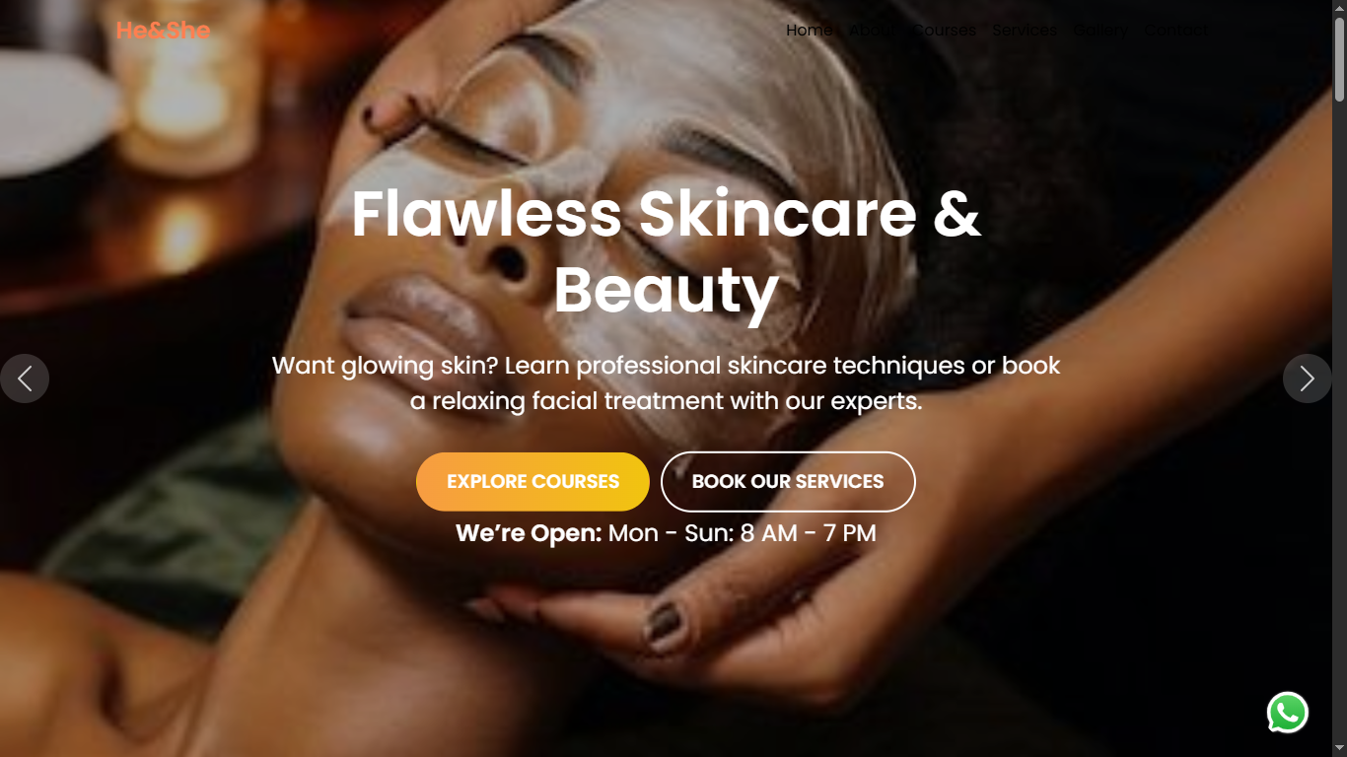1347x757 pixels.
Task: Go to previous slide with left arrow
Action: point(25,378)
